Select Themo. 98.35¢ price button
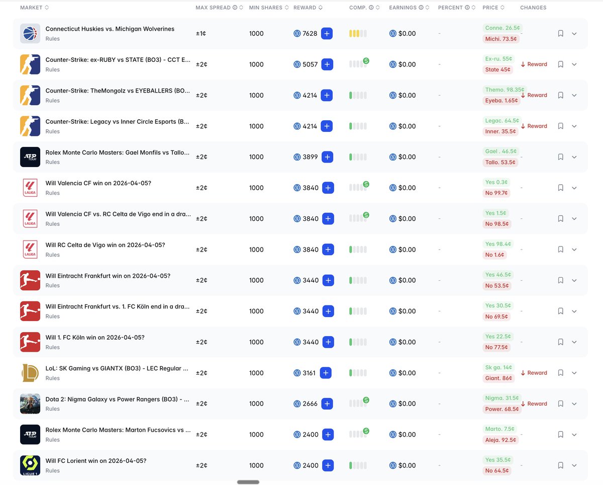This screenshot has width=603, height=485. 505,90
